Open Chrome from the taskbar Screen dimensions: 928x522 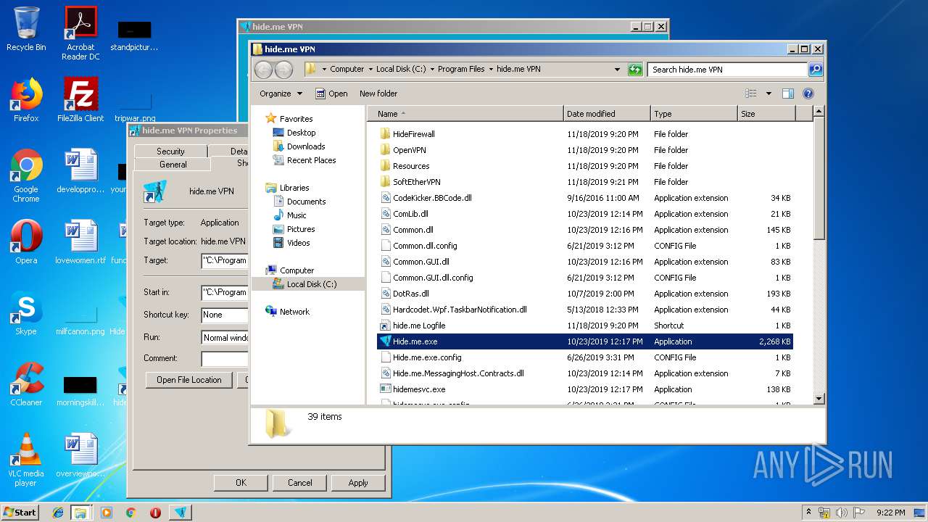click(130, 513)
